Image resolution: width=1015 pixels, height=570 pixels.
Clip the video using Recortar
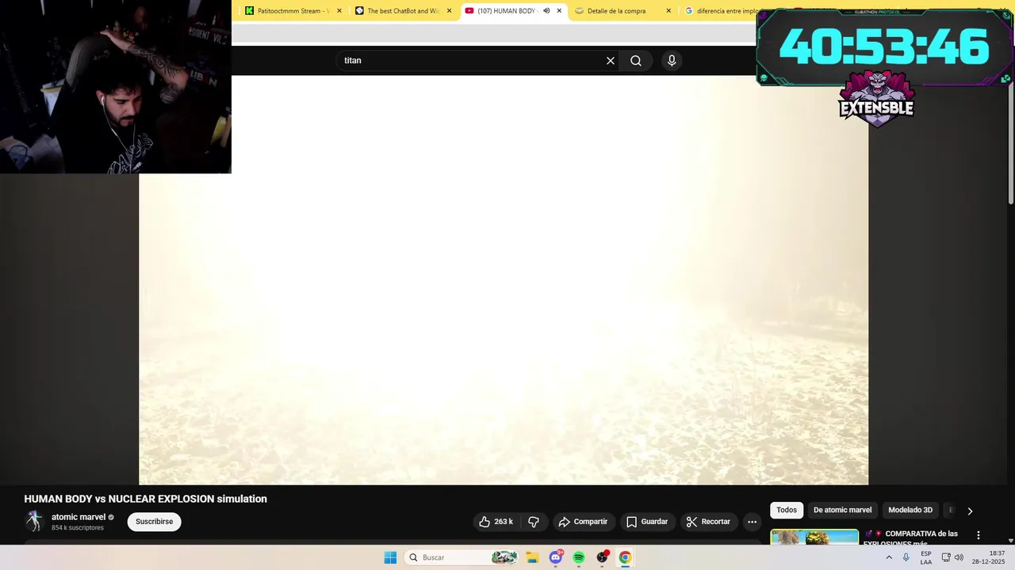pos(709,522)
